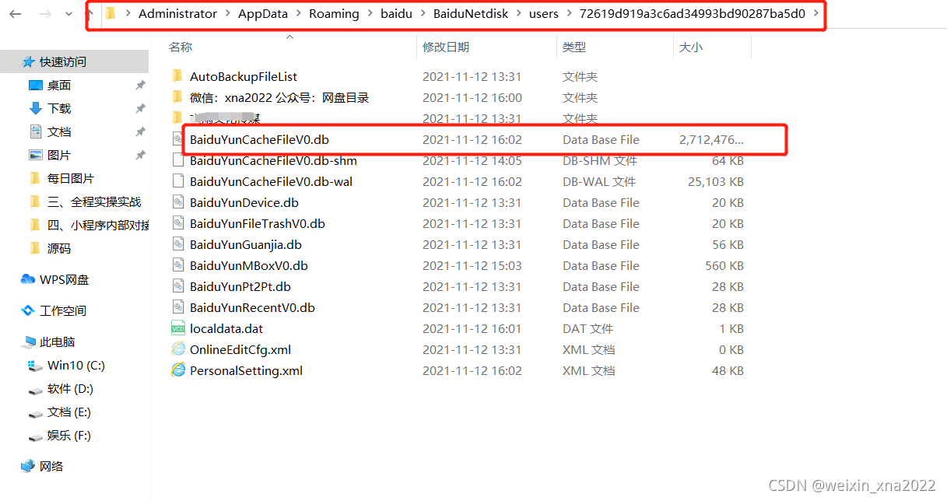
Task: Select the Roaming breadcrumb segment
Action: click(334, 13)
